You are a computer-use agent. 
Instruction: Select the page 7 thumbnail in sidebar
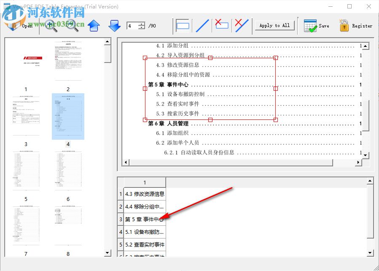(26, 225)
